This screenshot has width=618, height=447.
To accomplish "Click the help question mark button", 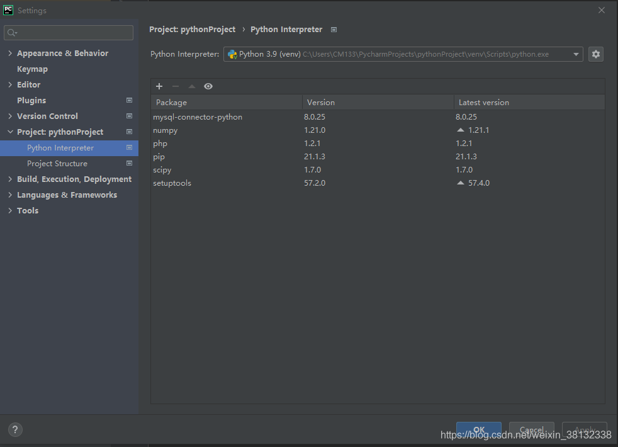I will (15, 429).
